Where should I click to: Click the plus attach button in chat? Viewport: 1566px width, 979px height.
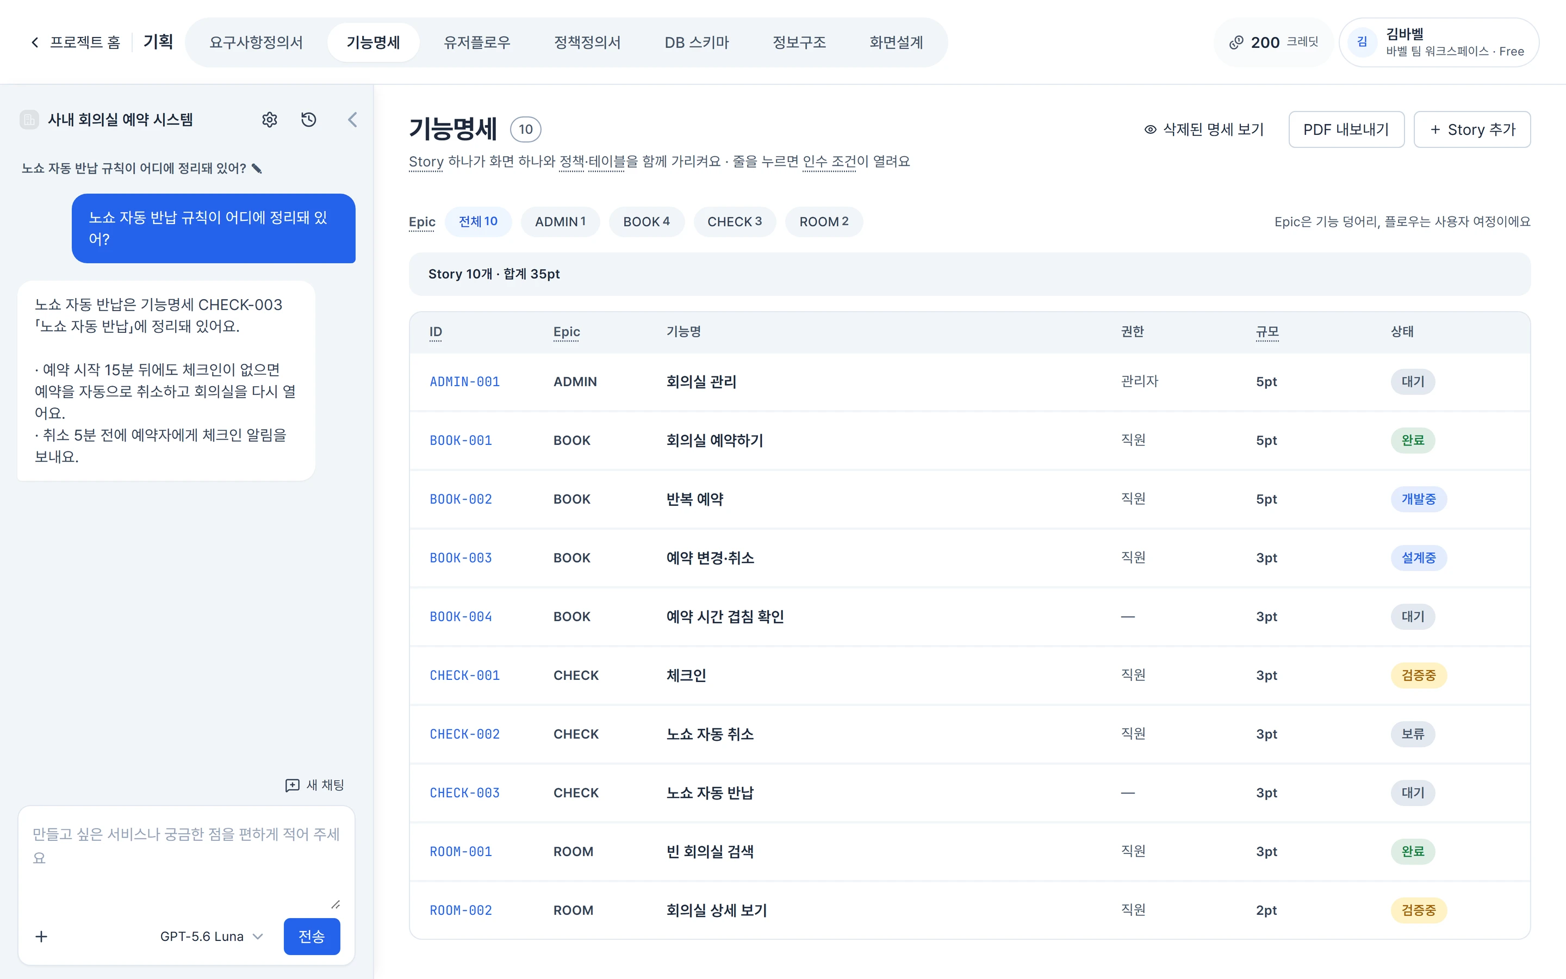pos(41,936)
